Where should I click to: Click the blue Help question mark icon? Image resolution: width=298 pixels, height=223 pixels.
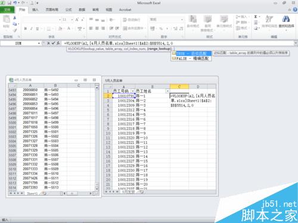coord(295,10)
